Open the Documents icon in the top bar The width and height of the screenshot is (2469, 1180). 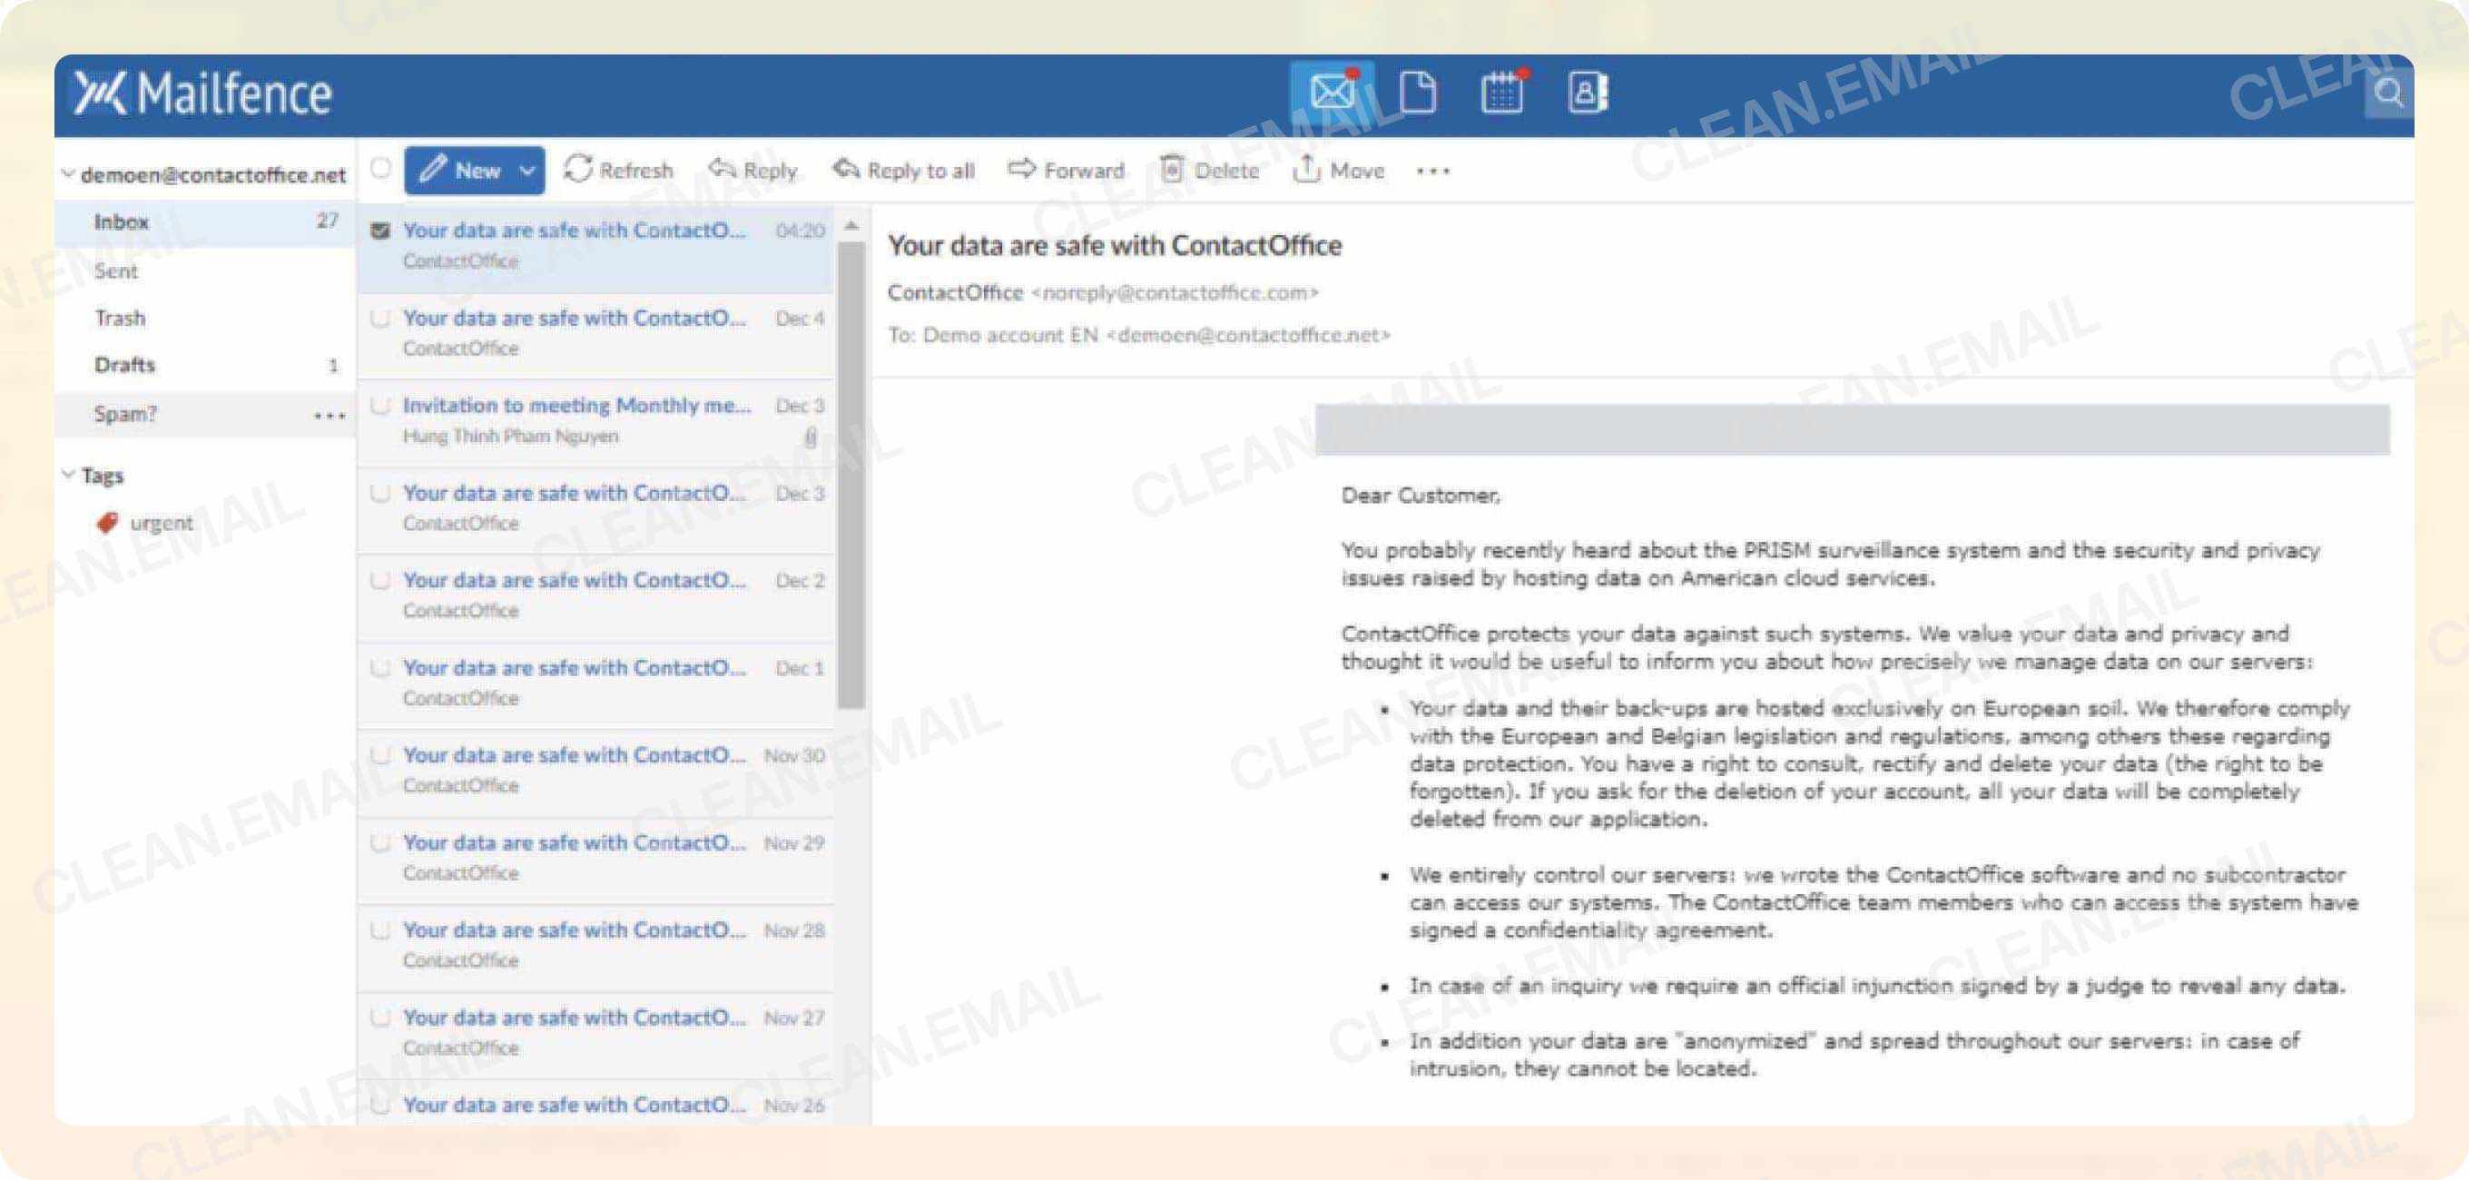click(1419, 91)
